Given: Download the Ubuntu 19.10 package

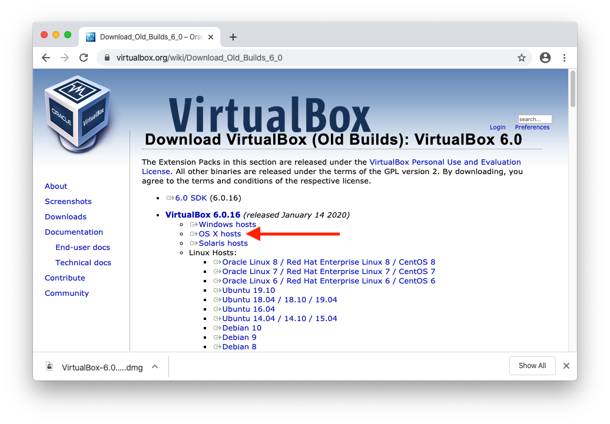Looking at the screenshot, I should (x=248, y=291).
